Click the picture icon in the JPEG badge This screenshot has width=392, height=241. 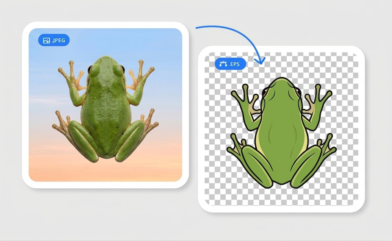point(46,41)
